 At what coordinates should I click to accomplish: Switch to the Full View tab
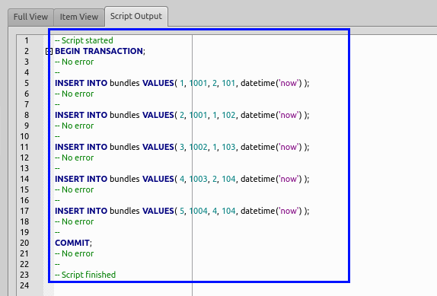pos(30,17)
